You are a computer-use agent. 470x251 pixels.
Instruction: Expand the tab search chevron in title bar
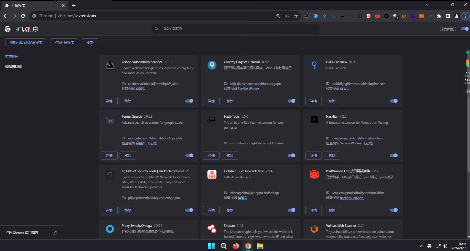click(x=427, y=5)
